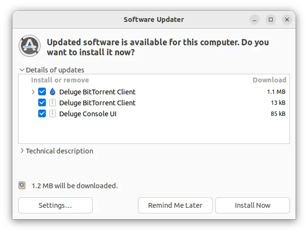Uncheck the first Deluge BitTorrent Client checkbox
Image resolution: width=308 pixels, height=233 pixels.
[42, 91]
